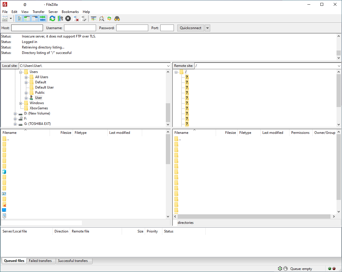
Task: Toggle synchronized browsing
Action: click(109, 18)
